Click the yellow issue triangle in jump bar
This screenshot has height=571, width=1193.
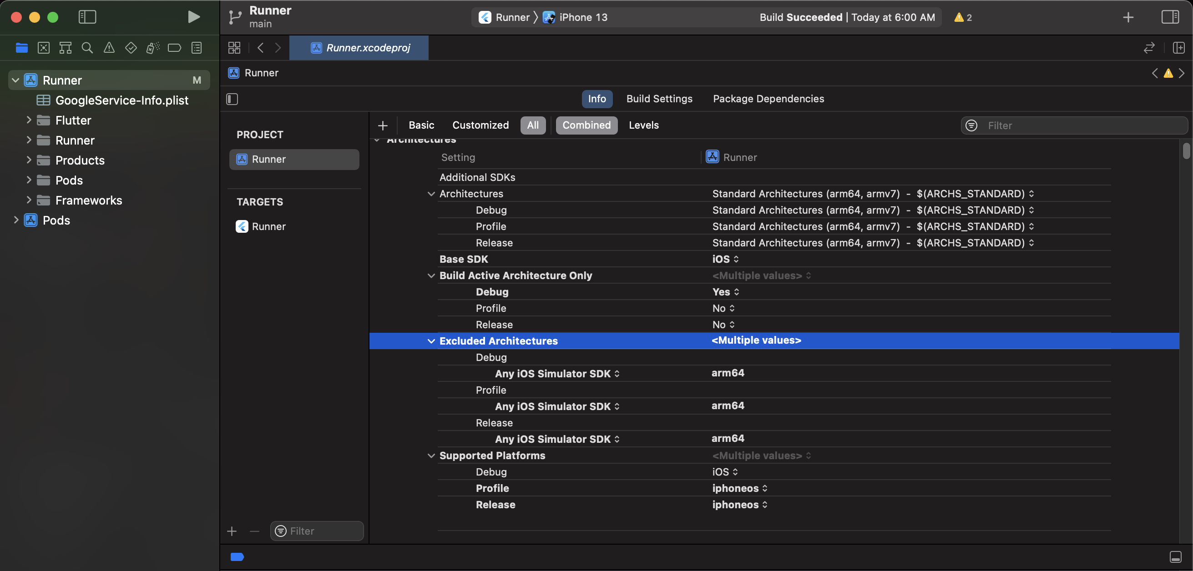1168,73
